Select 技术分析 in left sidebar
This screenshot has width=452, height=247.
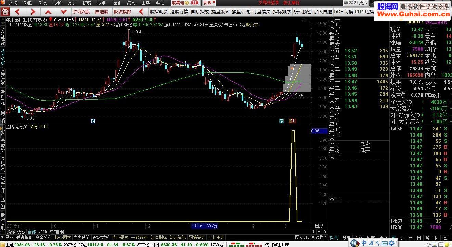click(x=3, y=57)
